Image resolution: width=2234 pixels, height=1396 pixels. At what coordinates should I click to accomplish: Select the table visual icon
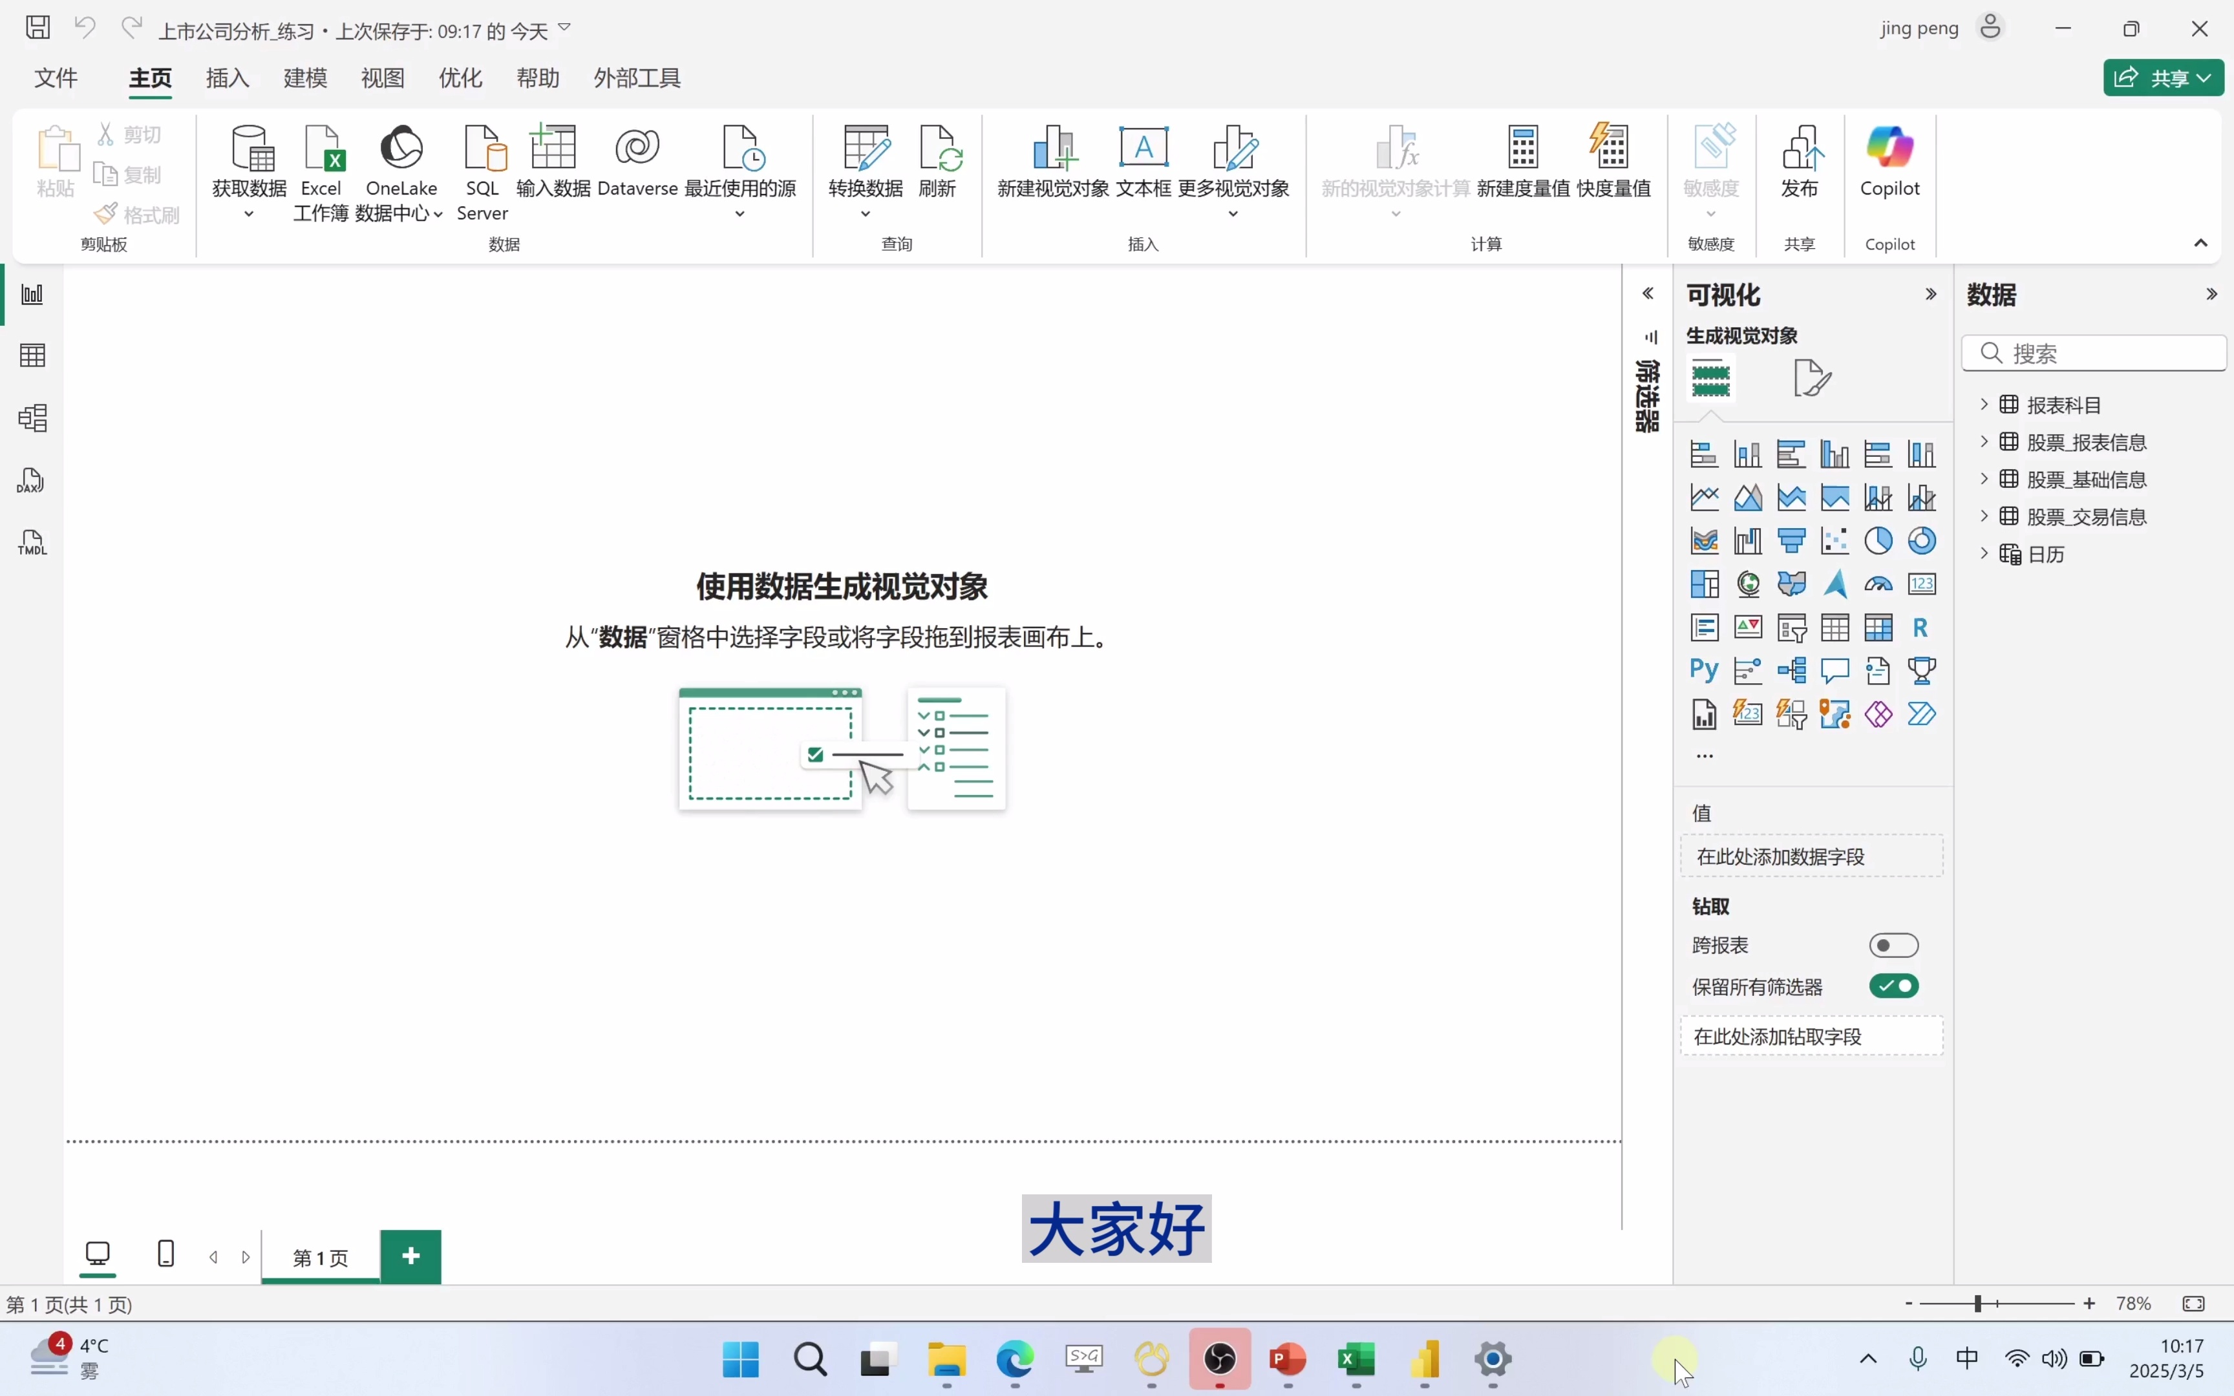click(1835, 628)
